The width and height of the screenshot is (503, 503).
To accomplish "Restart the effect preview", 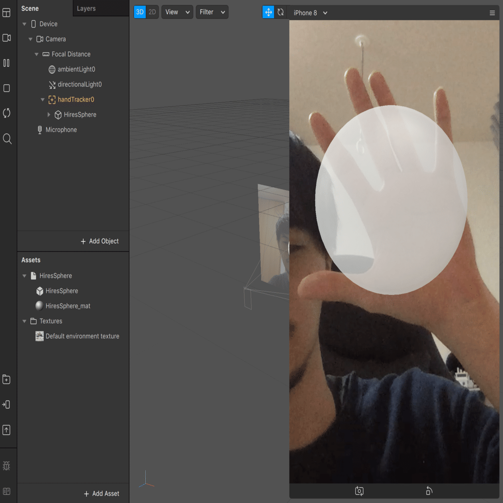I will point(7,113).
